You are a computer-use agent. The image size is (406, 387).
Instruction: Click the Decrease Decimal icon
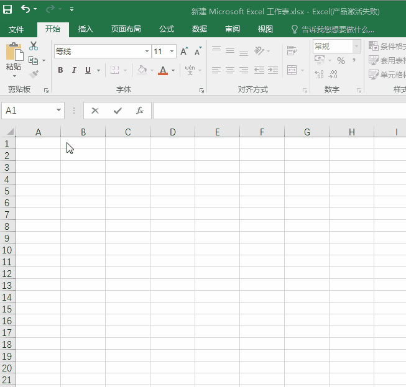[333, 75]
